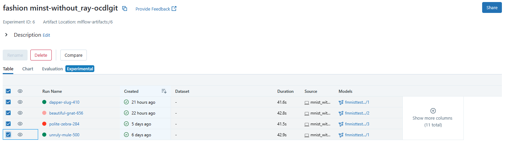Copy the experiment name icon
Viewport: 507px width, 156px height.
[x=125, y=9]
